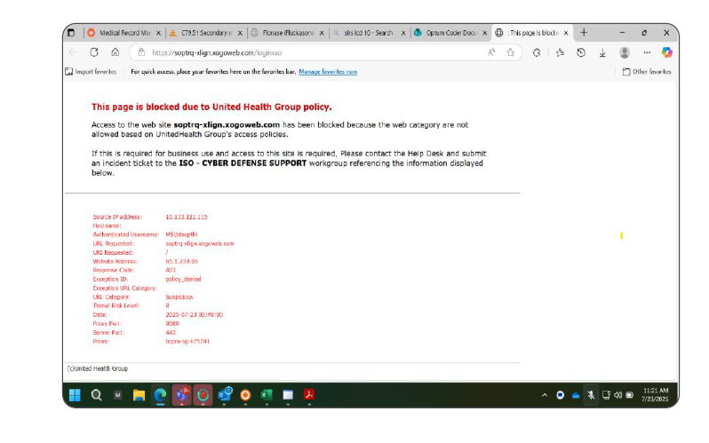Go to the browser home page

click(x=116, y=52)
